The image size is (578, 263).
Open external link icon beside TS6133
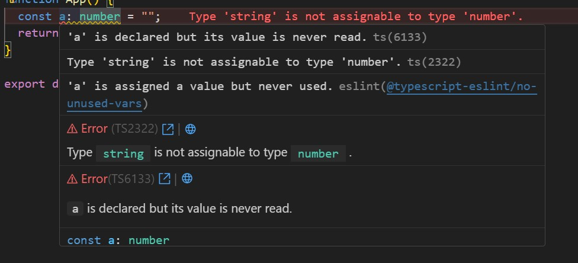pos(165,179)
